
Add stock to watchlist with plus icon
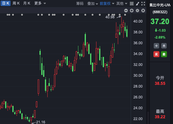pos(156,46)
